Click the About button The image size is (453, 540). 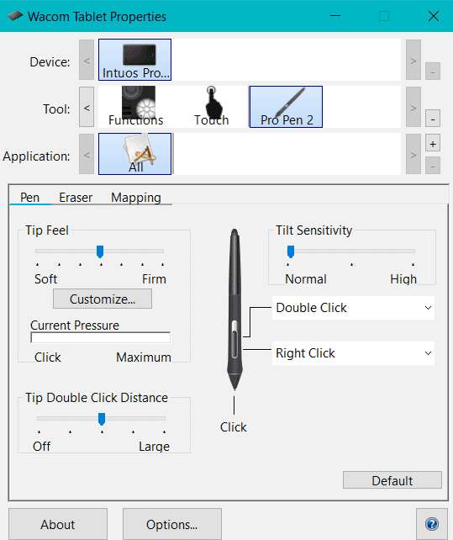tap(58, 524)
